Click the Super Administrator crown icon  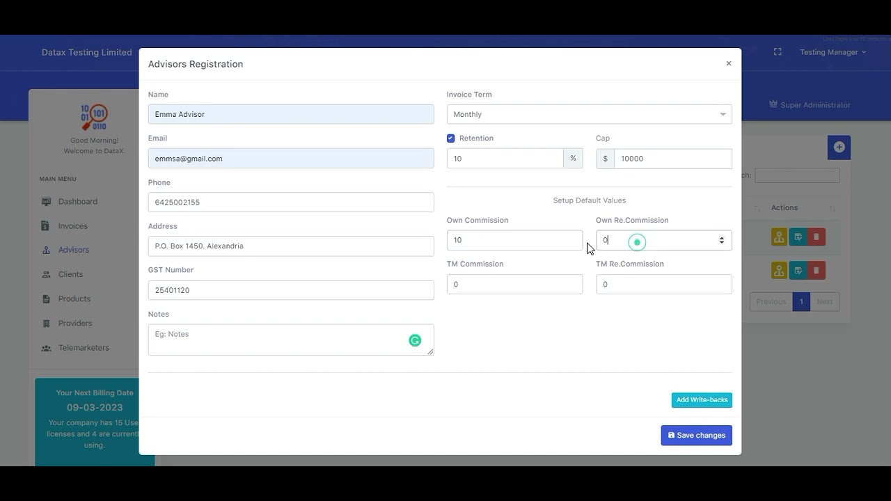773,104
